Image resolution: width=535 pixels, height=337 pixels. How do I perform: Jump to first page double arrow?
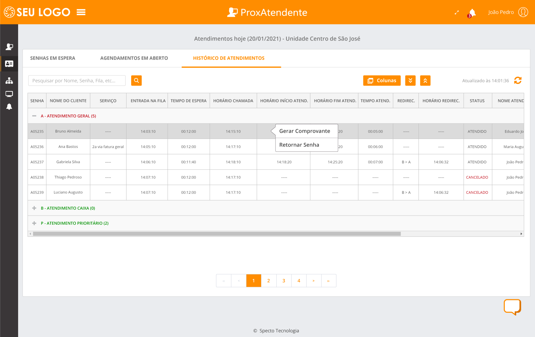pyautogui.click(x=224, y=281)
